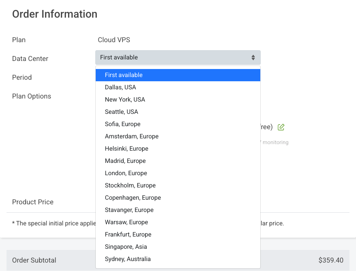Choose Frankfurt, Europe location
Viewport: 356px width, 271px height.
178,235
